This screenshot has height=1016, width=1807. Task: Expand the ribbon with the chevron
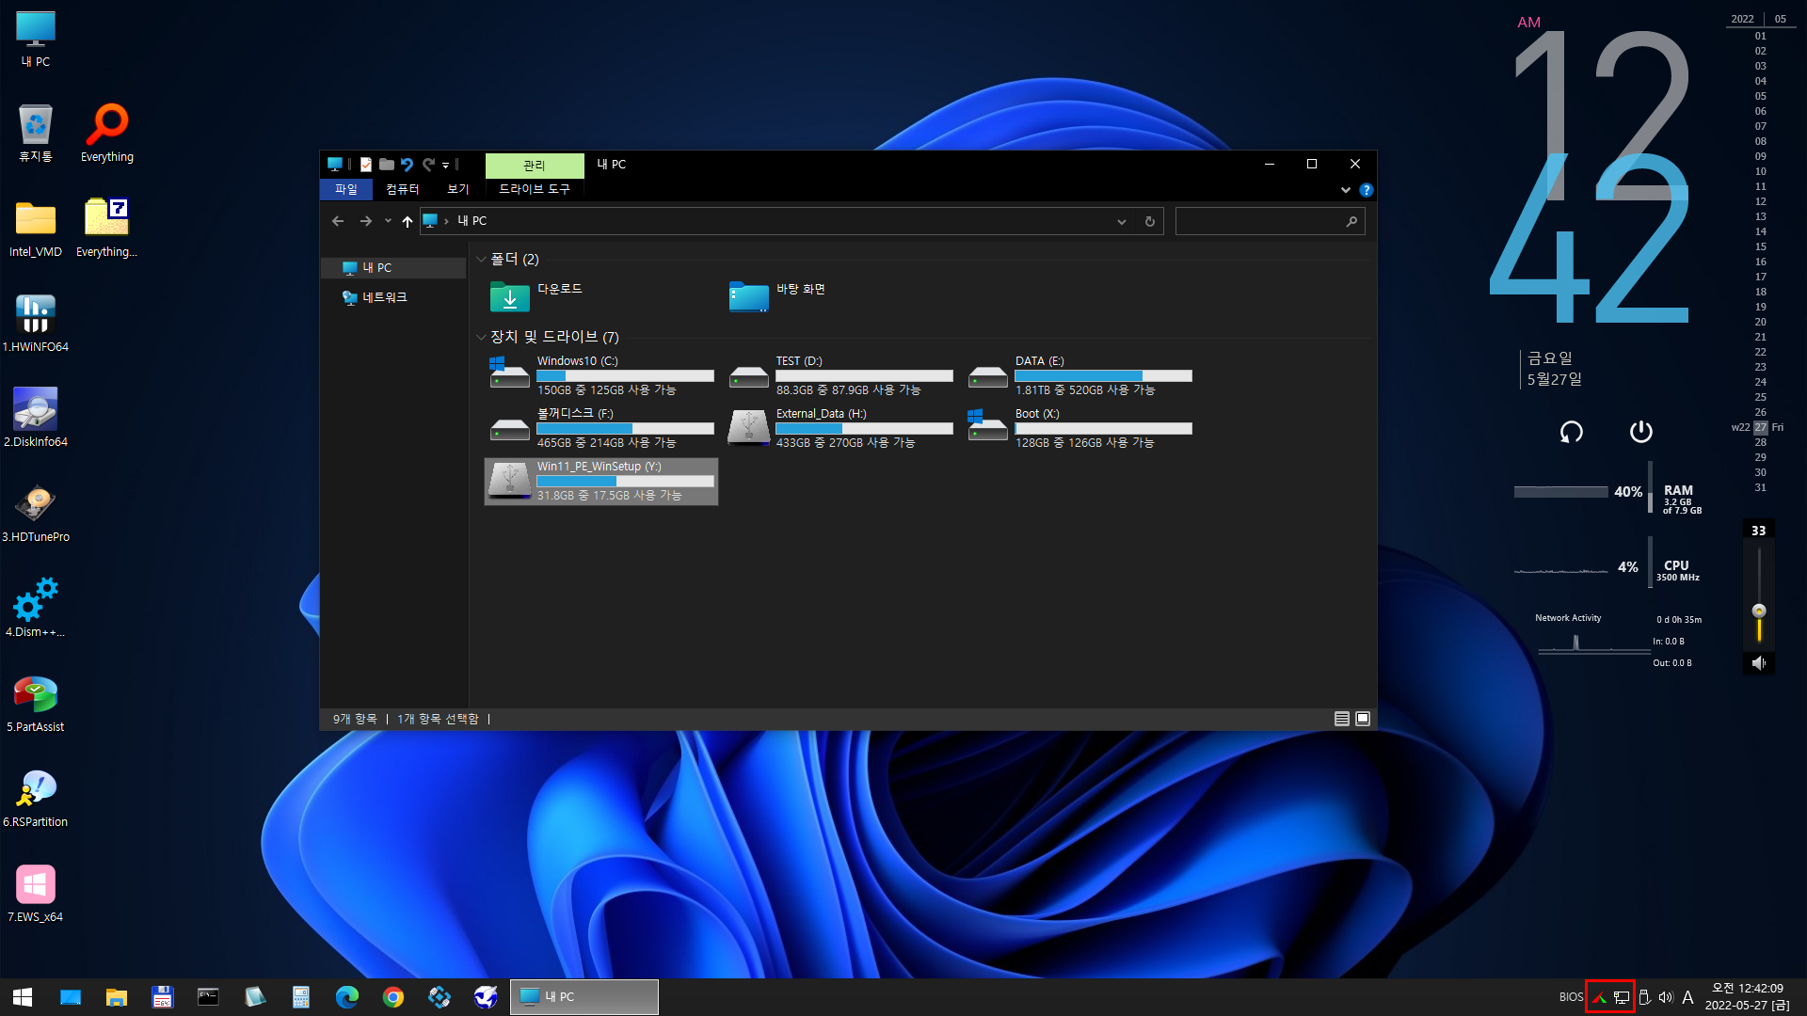pos(1346,190)
